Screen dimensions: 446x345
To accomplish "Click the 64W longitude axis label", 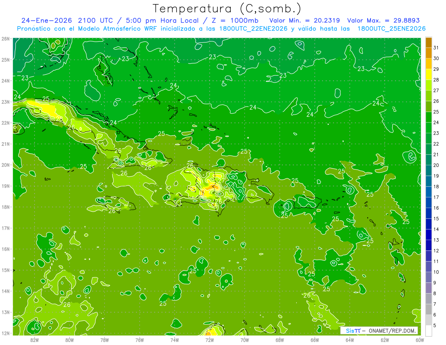I will coord(349,340).
